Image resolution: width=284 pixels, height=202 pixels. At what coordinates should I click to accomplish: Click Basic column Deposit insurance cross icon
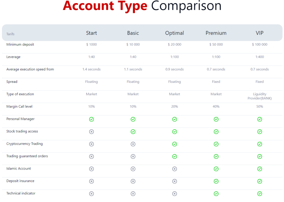tap(133, 181)
